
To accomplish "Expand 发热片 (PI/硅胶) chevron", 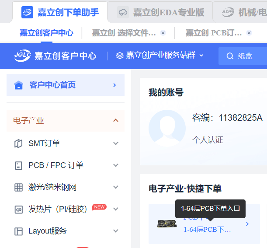I will [116, 209].
